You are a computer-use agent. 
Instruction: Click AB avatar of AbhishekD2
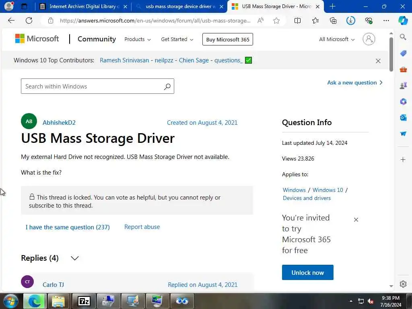click(29, 121)
